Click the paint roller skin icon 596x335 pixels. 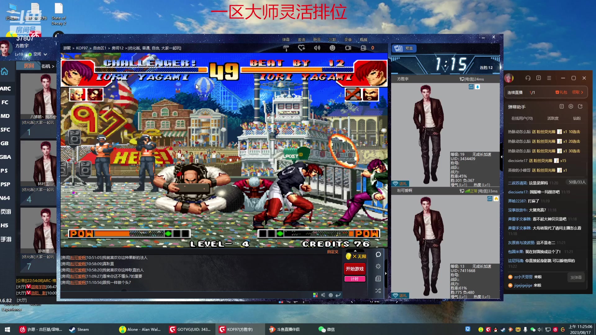point(286,48)
